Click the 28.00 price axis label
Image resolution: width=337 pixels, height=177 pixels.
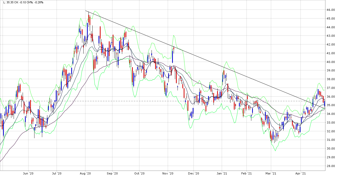(330, 166)
